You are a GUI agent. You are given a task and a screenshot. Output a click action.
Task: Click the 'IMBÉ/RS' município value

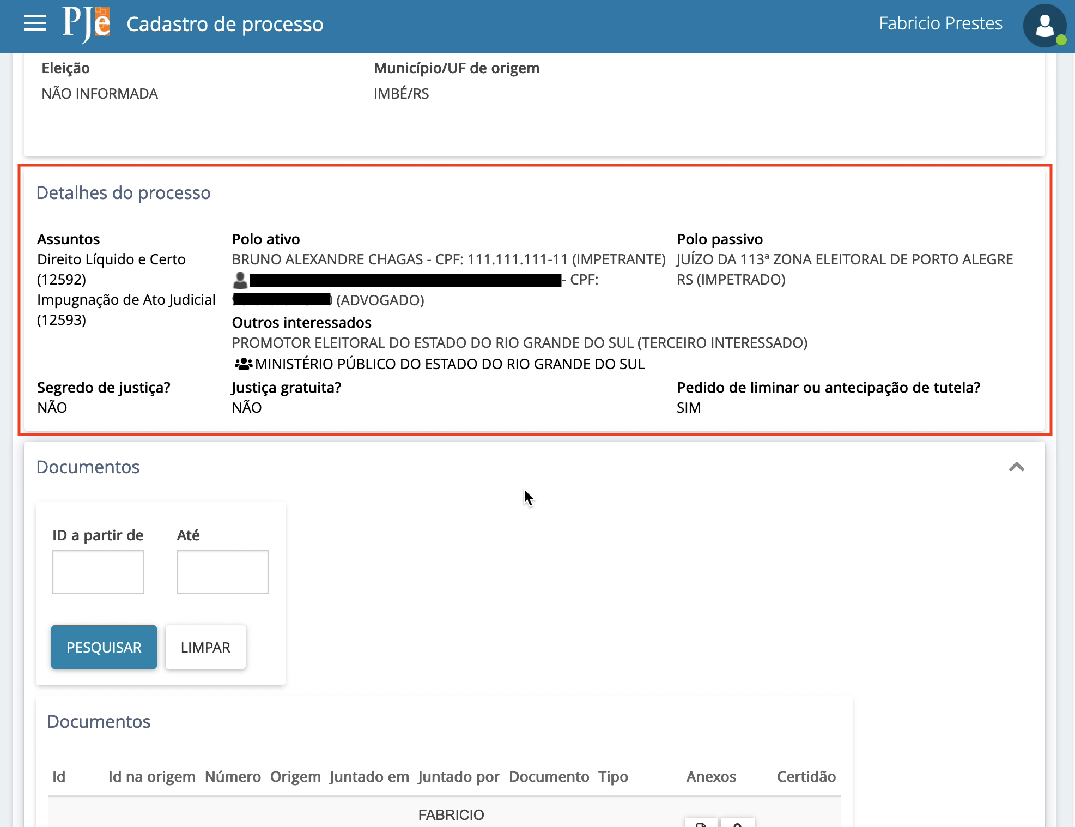401,94
